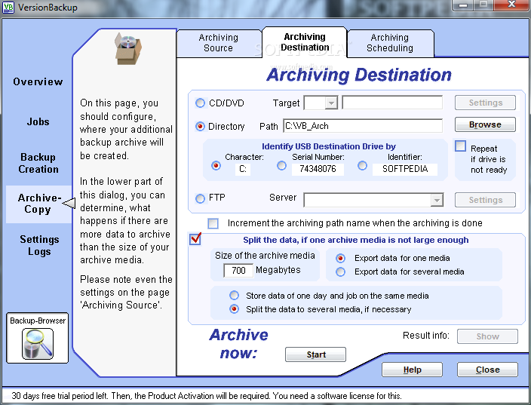Go to the Overview section
531x405 pixels.
[38, 81]
